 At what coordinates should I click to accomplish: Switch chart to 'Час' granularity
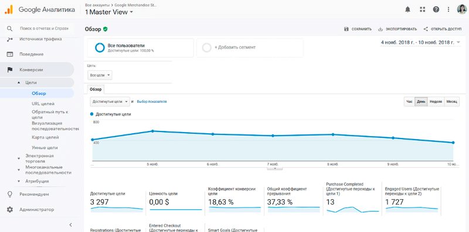coord(409,102)
